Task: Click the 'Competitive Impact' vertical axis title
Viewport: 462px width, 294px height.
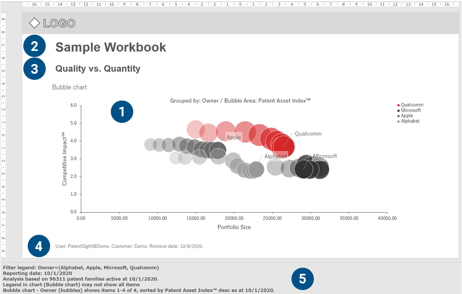Action: pyautogui.click(x=64, y=159)
